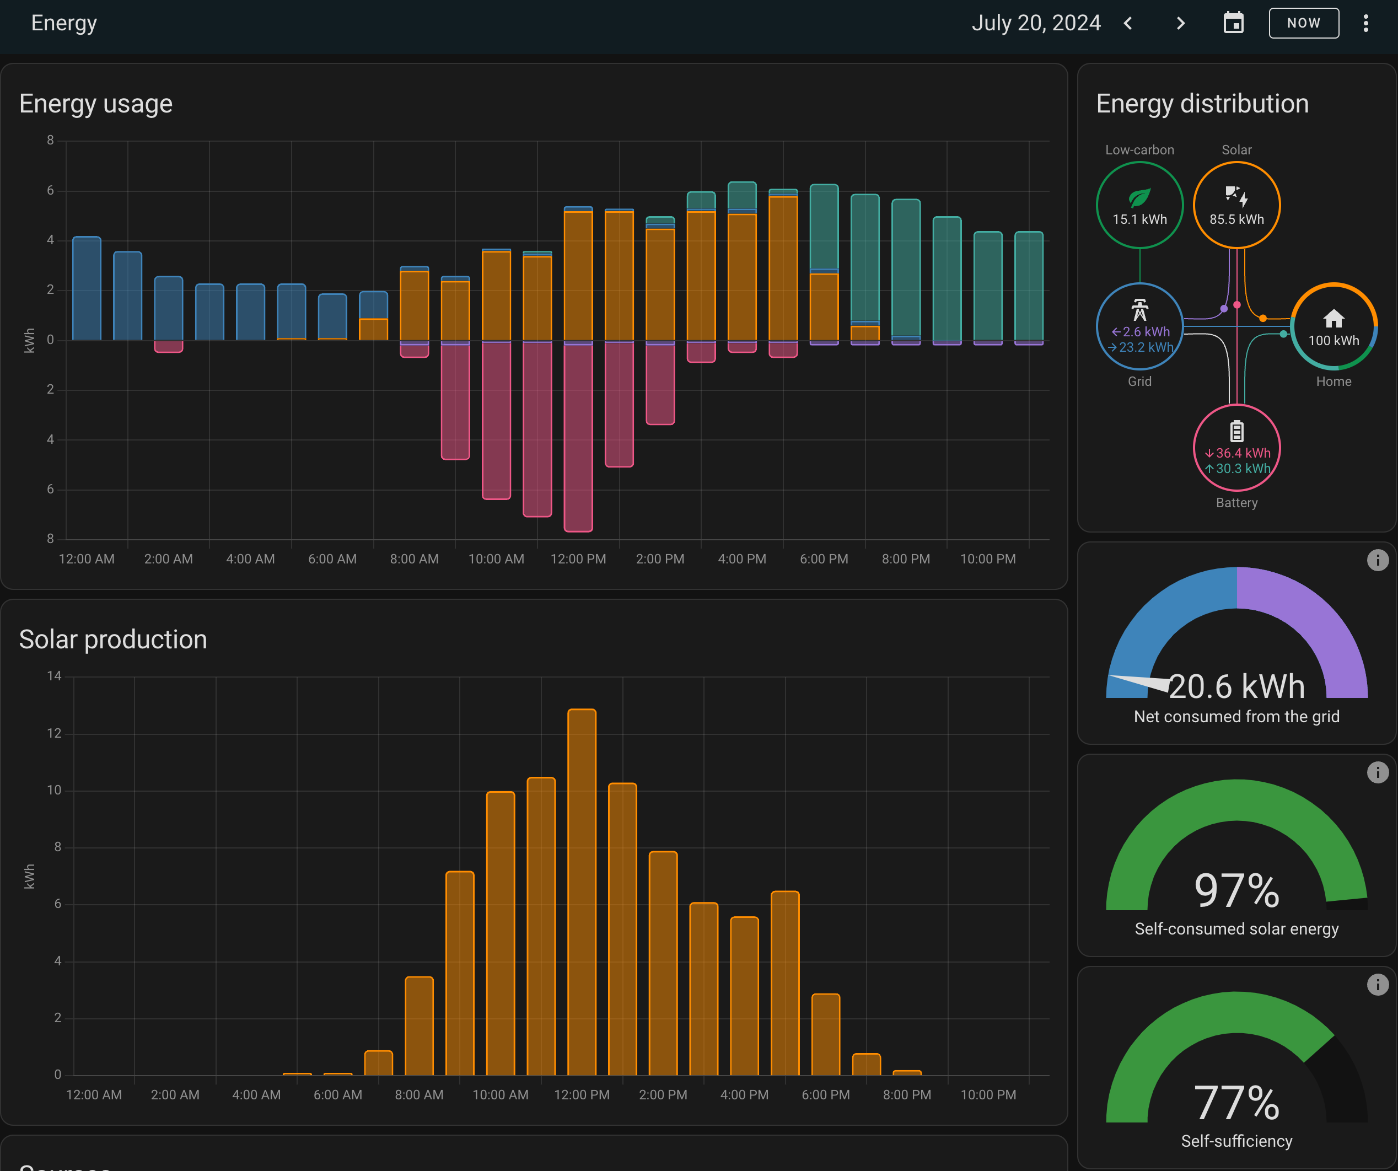Click the 12:00 AM blue grid usage bar
The width and height of the screenshot is (1398, 1171).
click(x=87, y=289)
